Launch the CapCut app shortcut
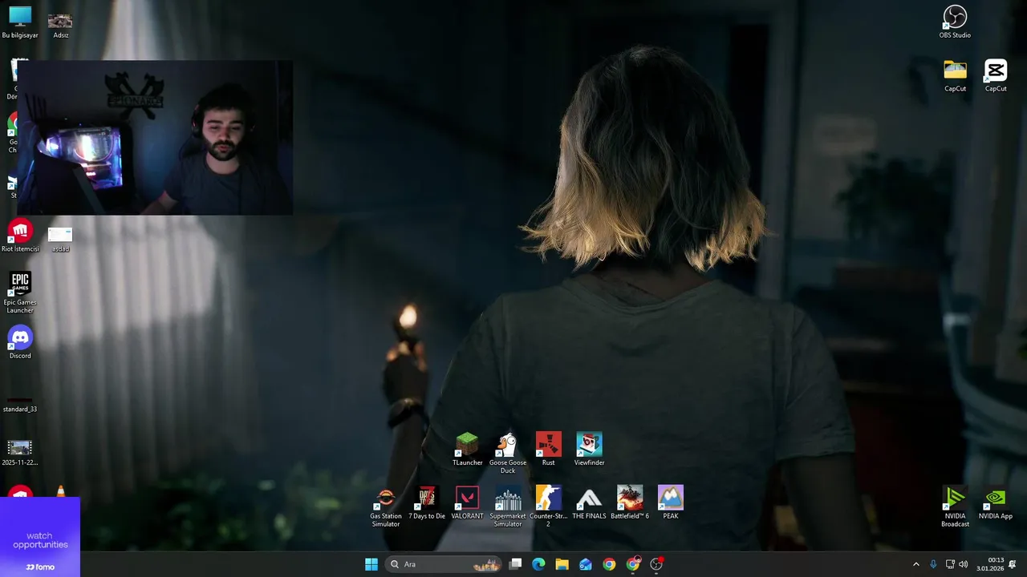1027x577 pixels. click(996, 76)
